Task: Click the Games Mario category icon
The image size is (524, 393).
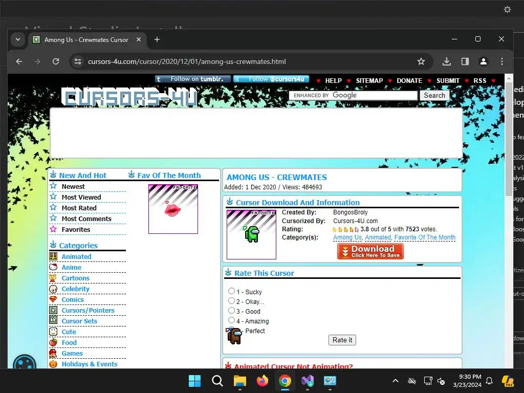Action: click(x=53, y=353)
